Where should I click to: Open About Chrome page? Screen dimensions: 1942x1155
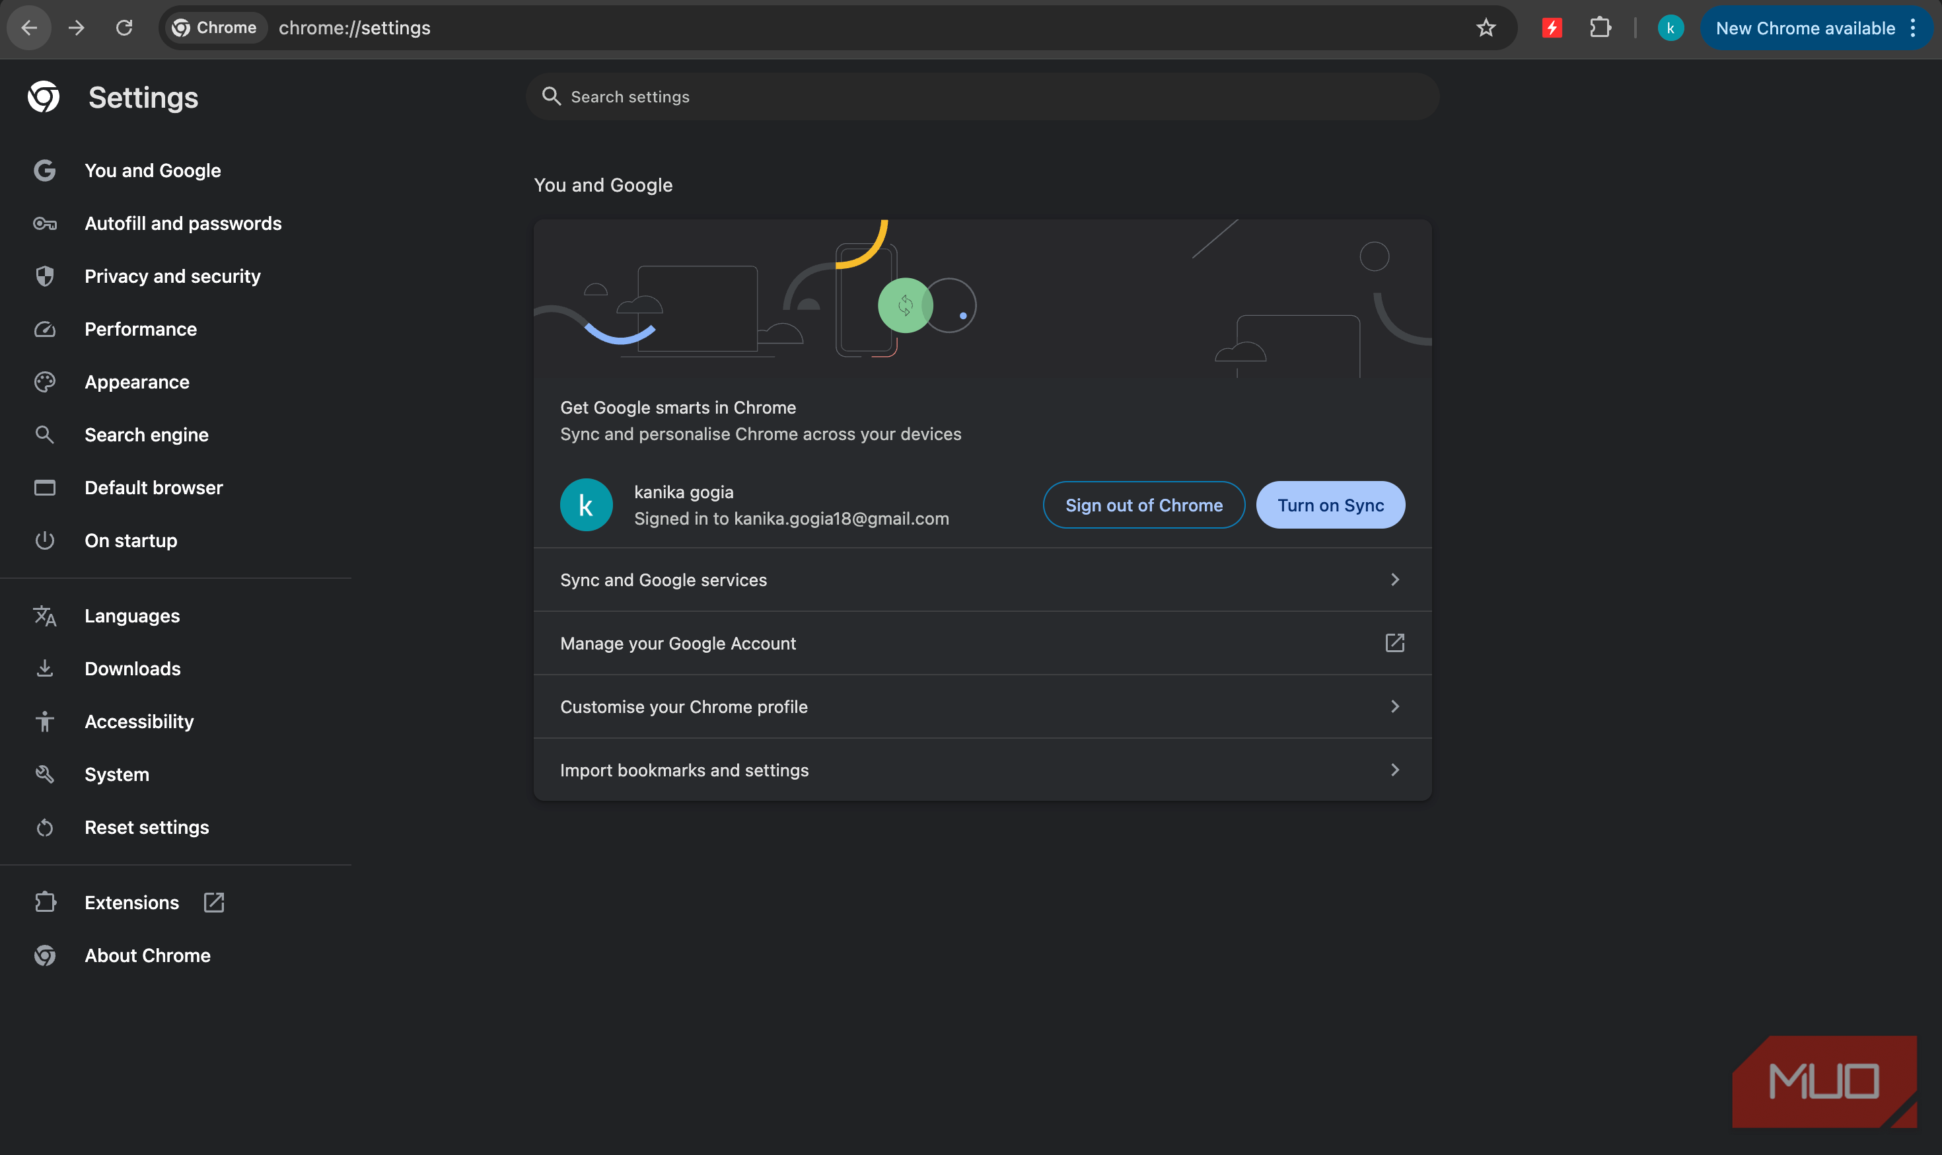coord(147,955)
